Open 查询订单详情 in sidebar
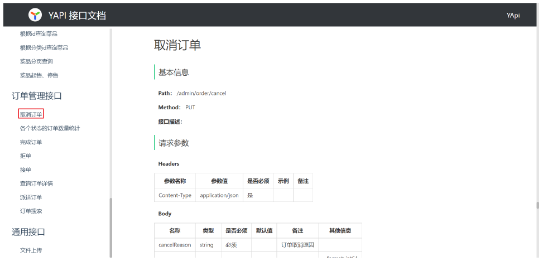This screenshot has width=548, height=266. [36, 183]
